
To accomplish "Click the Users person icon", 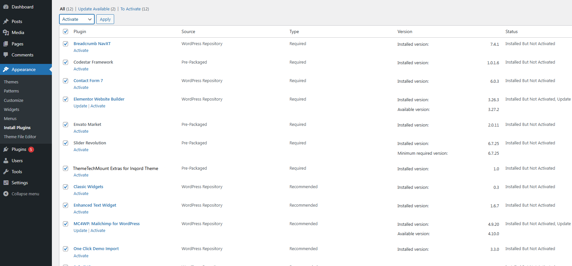I will 6,161.
